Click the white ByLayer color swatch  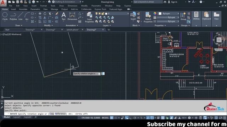click(160, 13)
